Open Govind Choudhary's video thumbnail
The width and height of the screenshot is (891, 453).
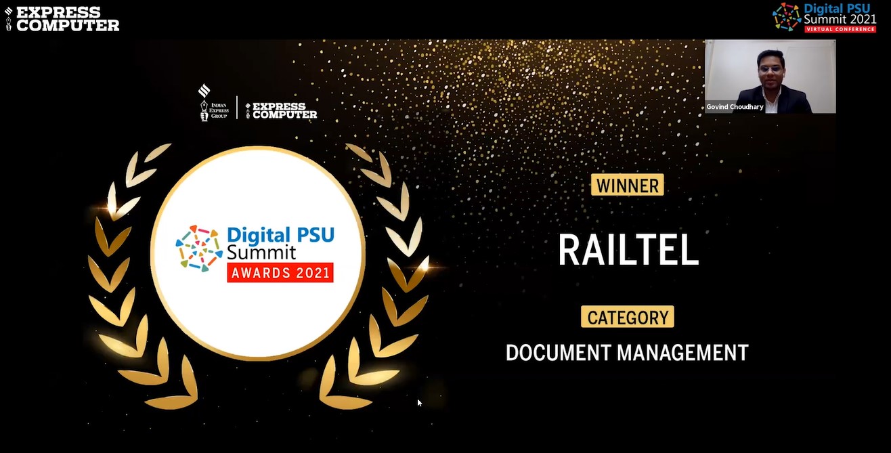click(770, 76)
